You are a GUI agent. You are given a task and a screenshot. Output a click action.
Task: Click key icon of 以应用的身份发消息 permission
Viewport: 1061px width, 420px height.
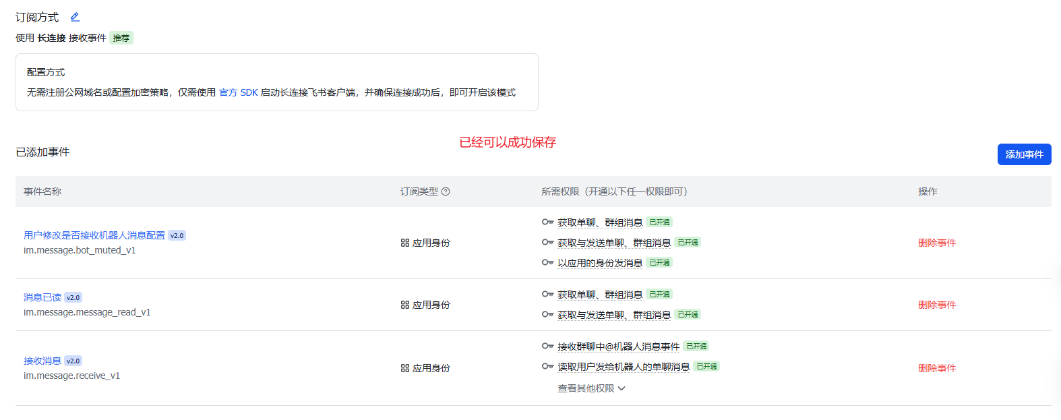(x=547, y=262)
